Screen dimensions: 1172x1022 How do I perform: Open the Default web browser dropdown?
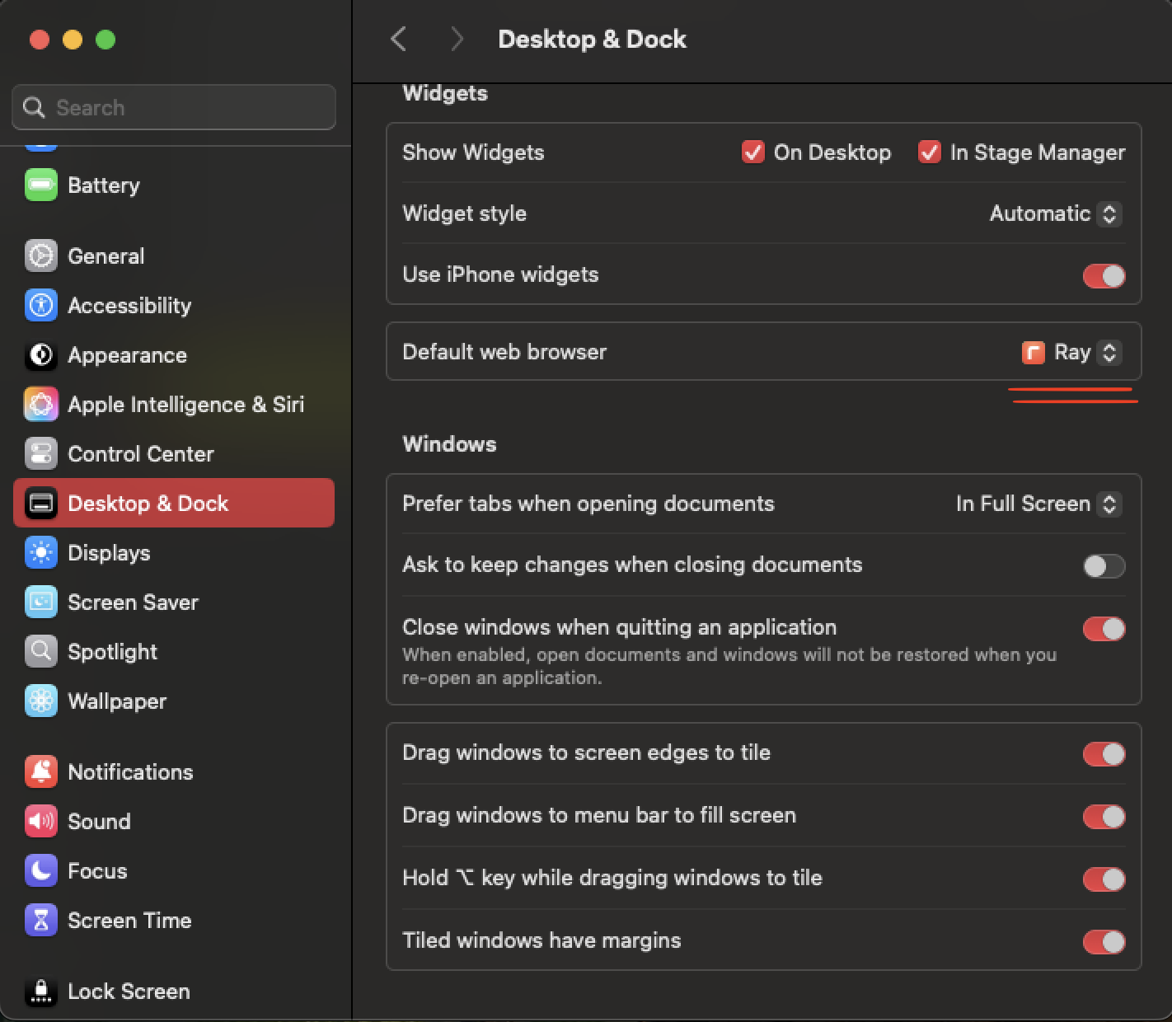pyautogui.click(x=1071, y=353)
